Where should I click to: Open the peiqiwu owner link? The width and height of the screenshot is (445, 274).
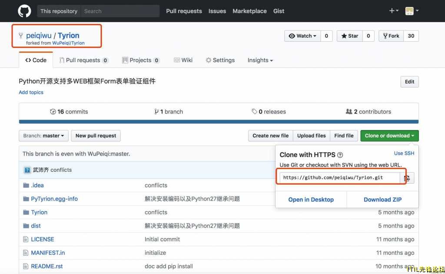tap(39, 36)
